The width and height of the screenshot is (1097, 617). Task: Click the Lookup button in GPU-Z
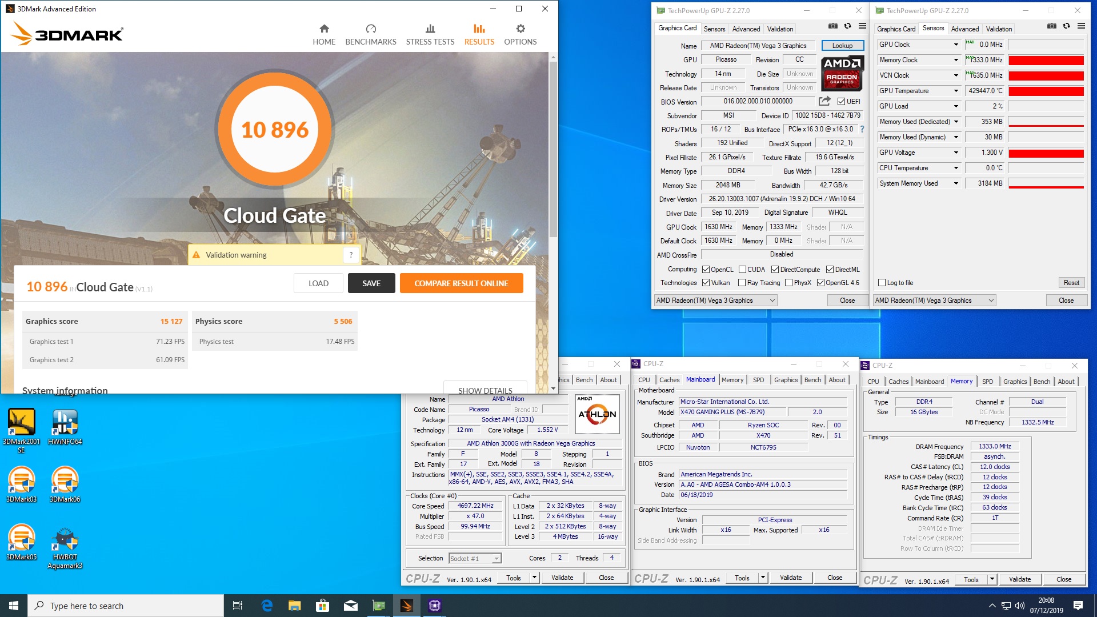coord(842,46)
